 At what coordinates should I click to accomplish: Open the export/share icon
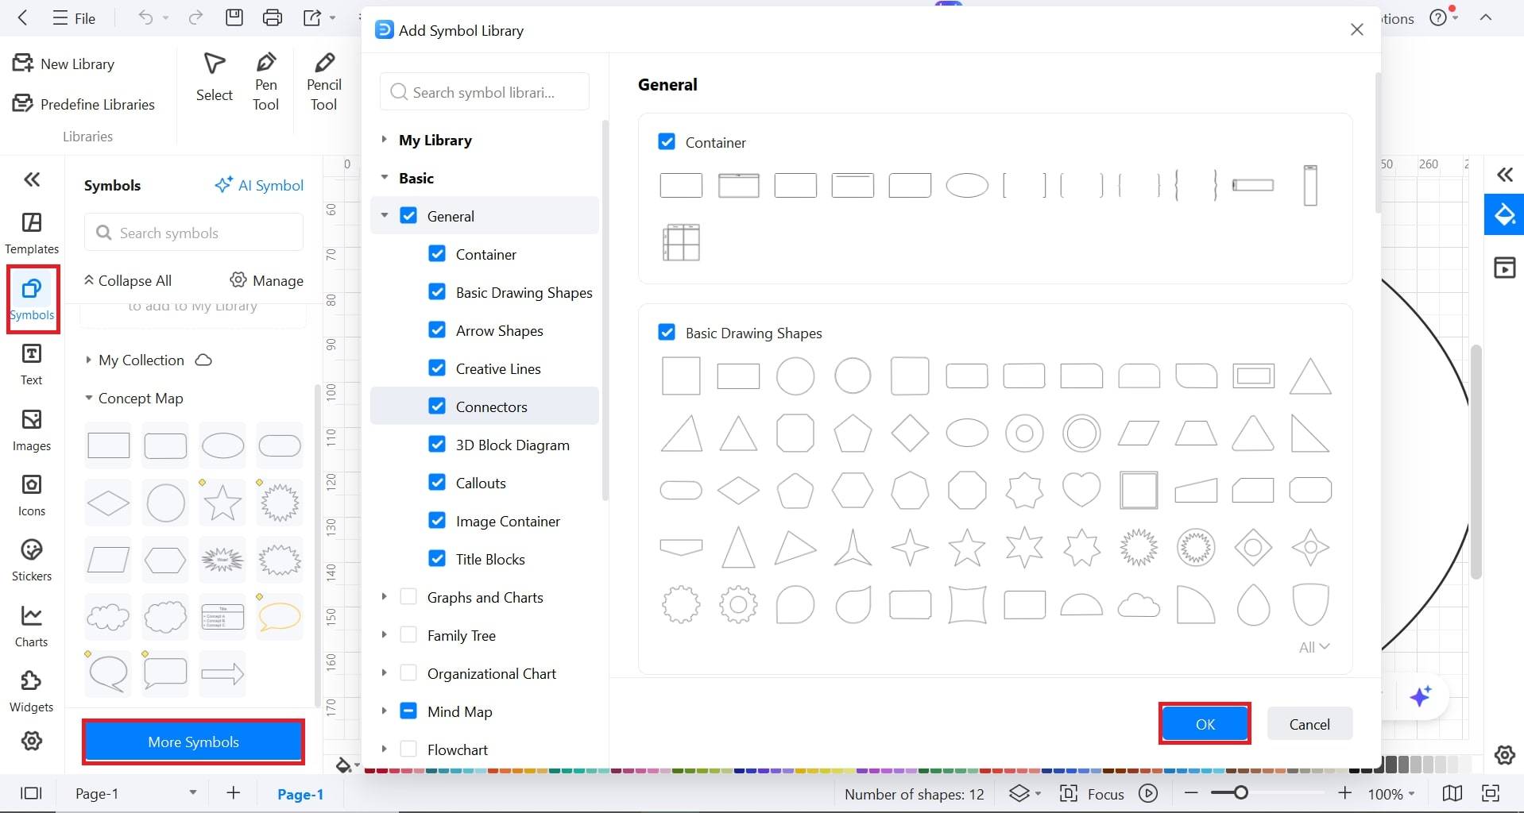tap(312, 17)
